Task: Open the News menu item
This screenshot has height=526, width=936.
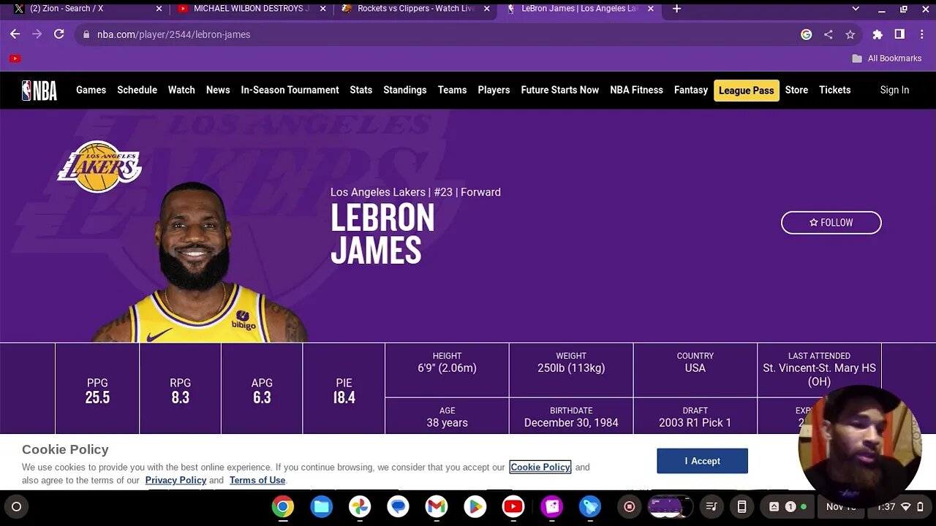Action: [218, 90]
